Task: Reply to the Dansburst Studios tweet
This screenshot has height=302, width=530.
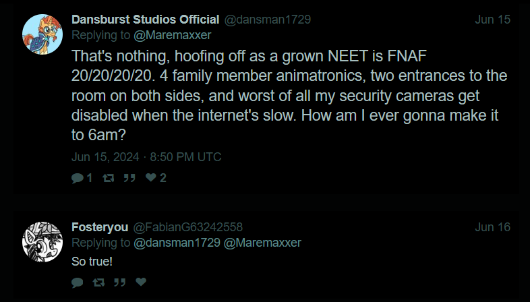Action: point(77,178)
